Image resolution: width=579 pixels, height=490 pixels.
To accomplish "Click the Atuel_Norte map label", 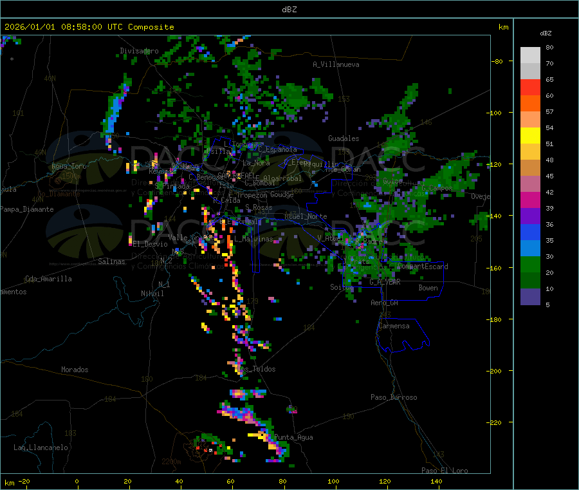I will [x=306, y=216].
